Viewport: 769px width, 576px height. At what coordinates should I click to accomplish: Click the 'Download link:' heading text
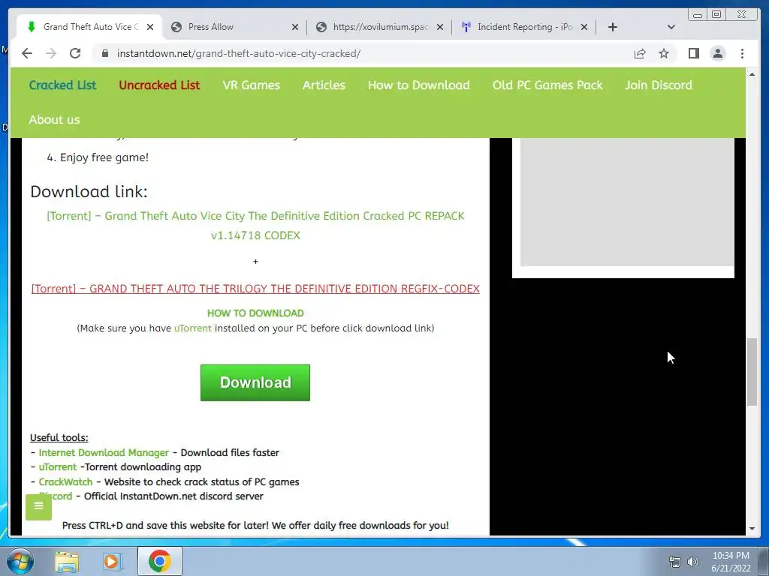pyautogui.click(x=89, y=191)
